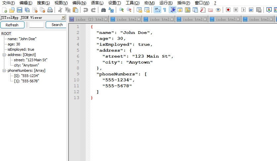Open the 搜索(S) menu
The height and width of the screenshot is (161, 277).
pos(43,3)
